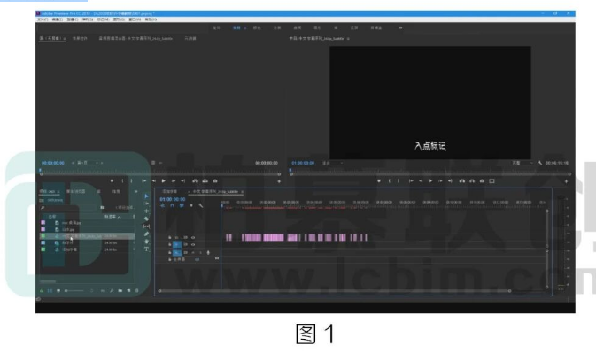Open the playback resolution dropdown

[x=522, y=163]
